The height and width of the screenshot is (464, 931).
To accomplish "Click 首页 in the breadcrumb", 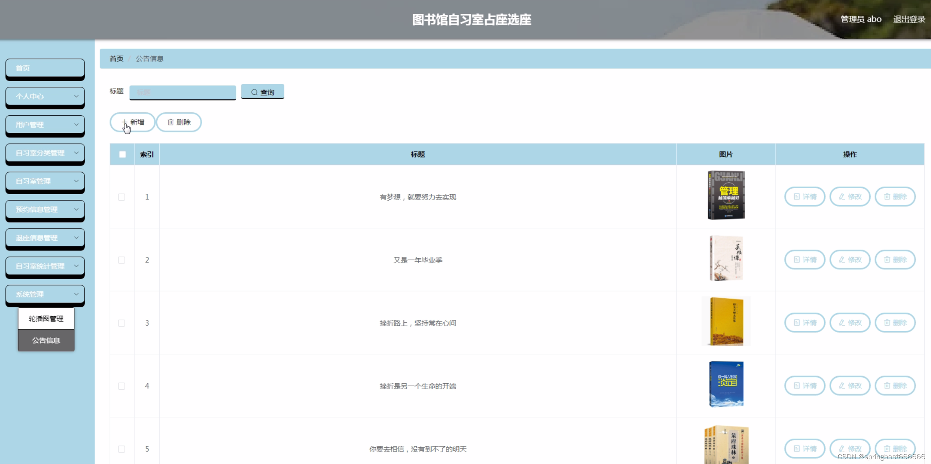I will pos(116,59).
